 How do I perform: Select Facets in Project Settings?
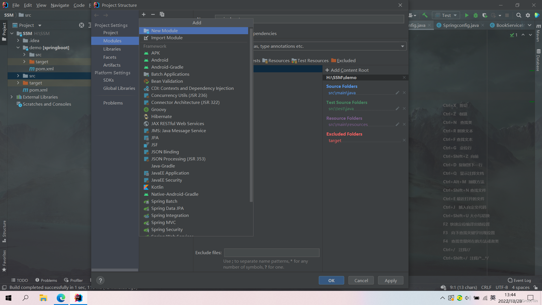coord(110,57)
